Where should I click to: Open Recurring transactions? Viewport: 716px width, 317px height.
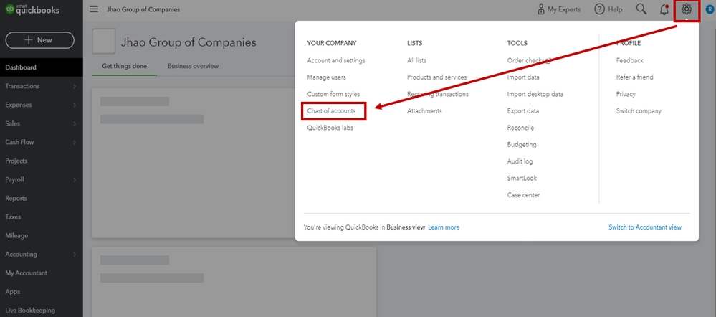point(438,94)
